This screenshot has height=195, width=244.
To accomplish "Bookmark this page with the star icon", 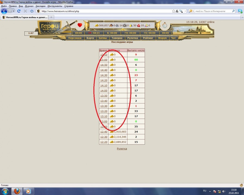I will point(174,11).
